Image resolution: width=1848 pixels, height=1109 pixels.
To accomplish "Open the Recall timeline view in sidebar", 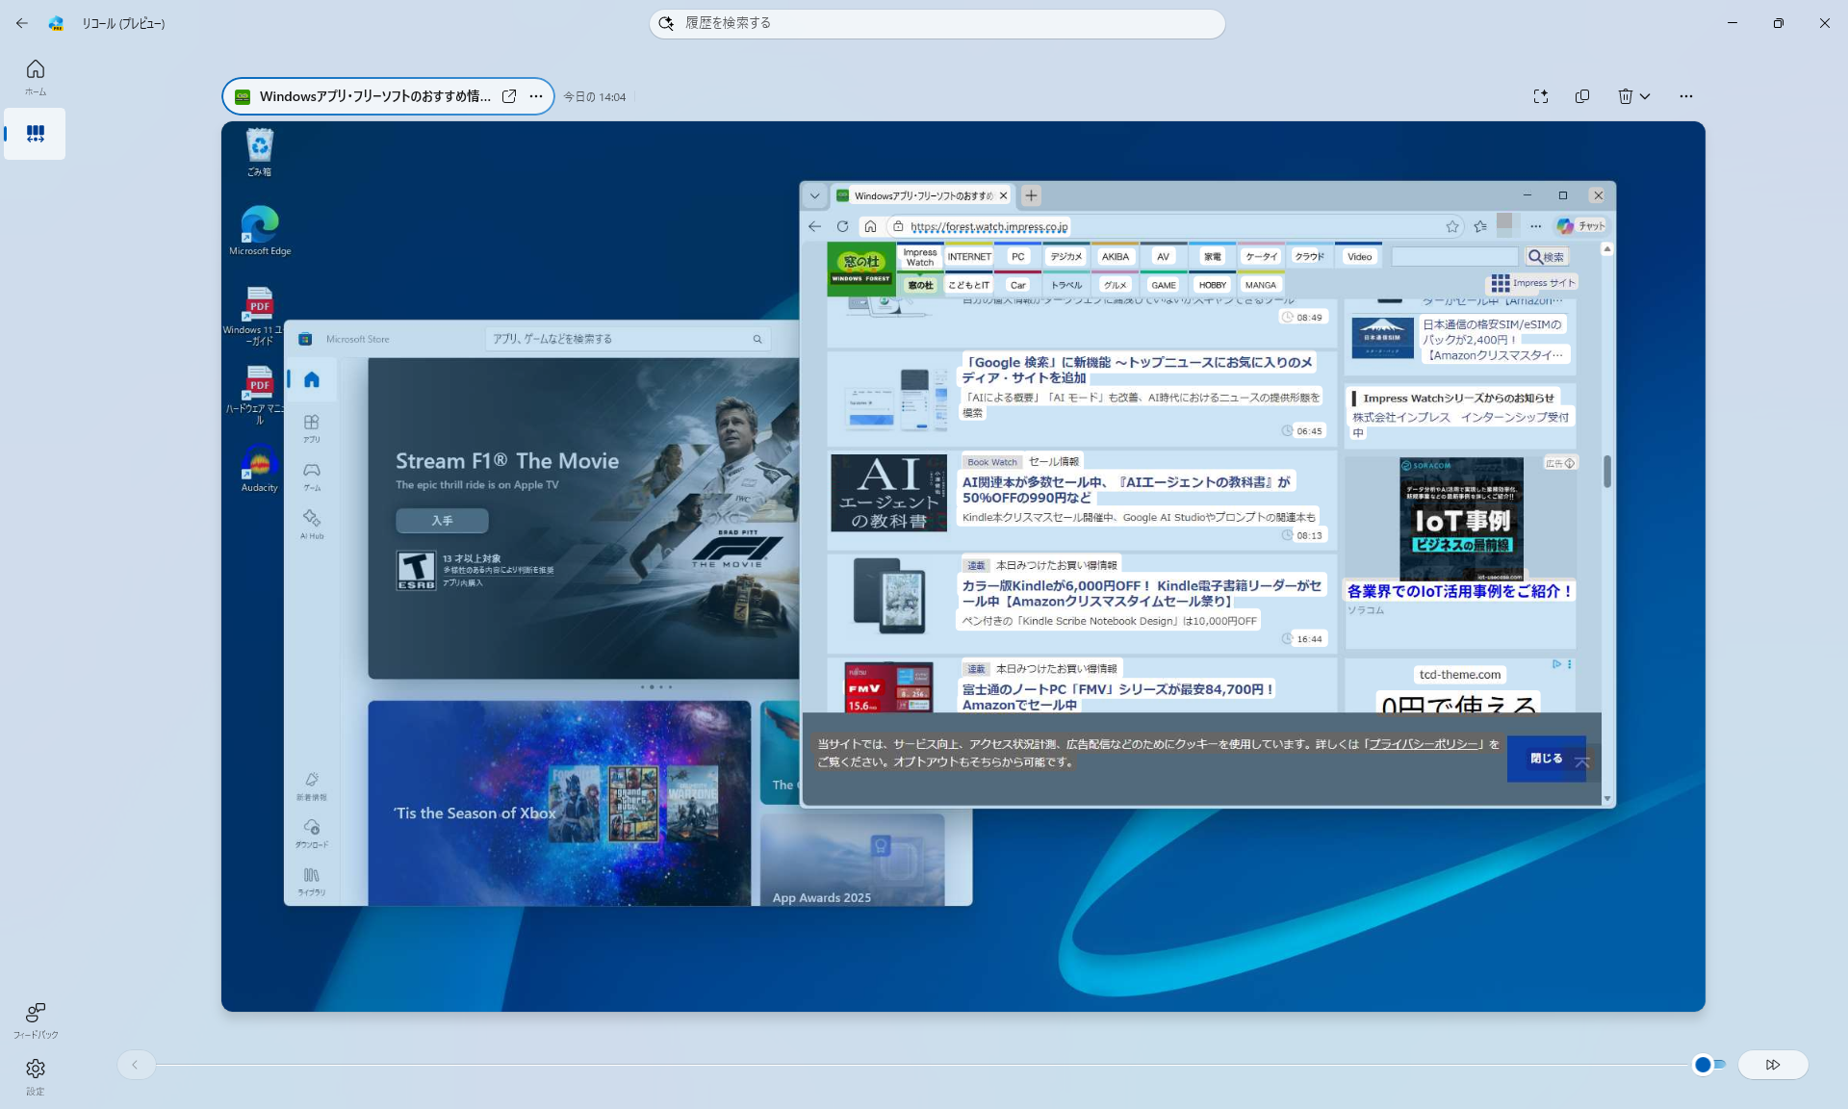I will [x=35, y=134].
